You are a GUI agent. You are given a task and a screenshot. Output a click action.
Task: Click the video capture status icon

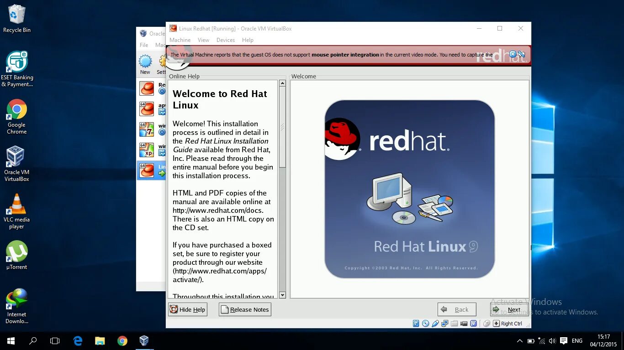tap(464, 324)
